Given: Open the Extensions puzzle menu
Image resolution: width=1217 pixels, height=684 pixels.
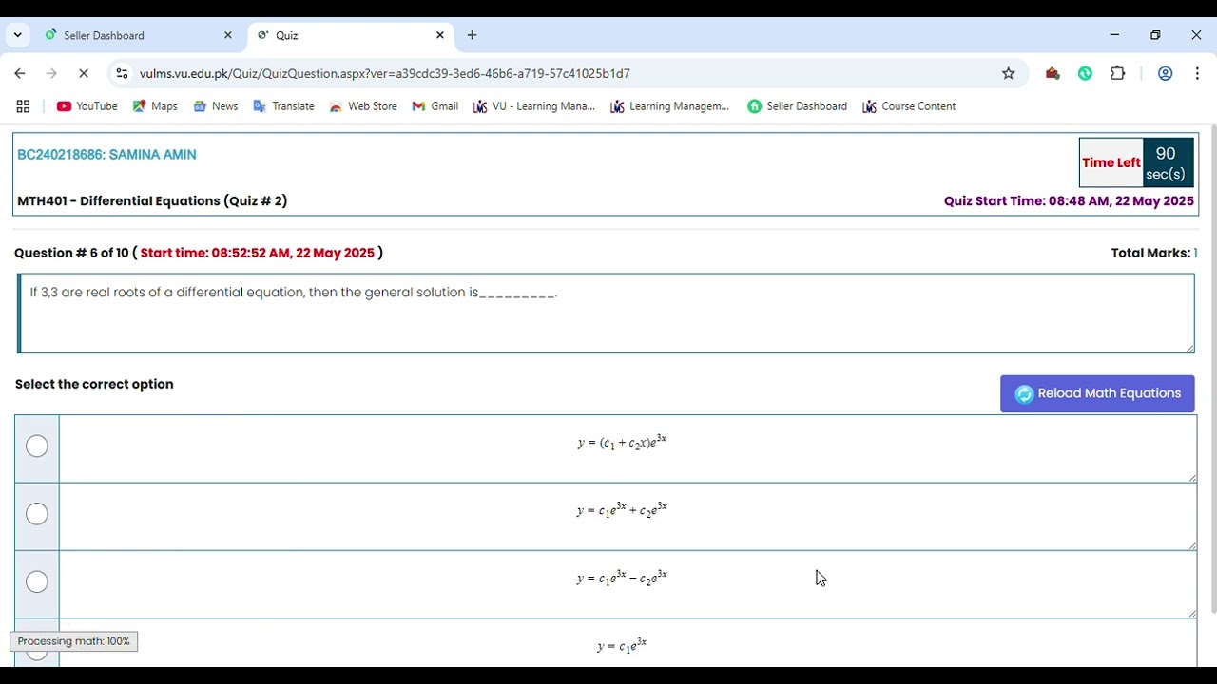Looking at the screenshot, I should click(1117, 73).
